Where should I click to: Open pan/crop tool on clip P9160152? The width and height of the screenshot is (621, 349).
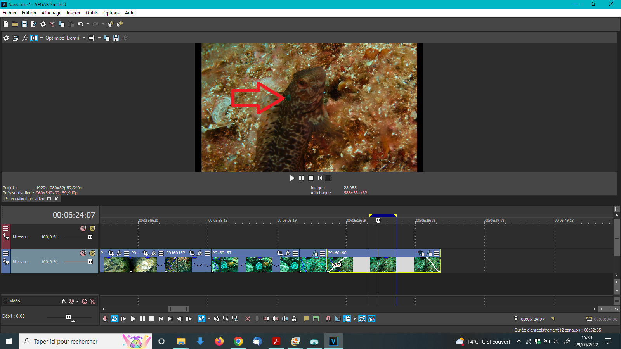(191, 253)
